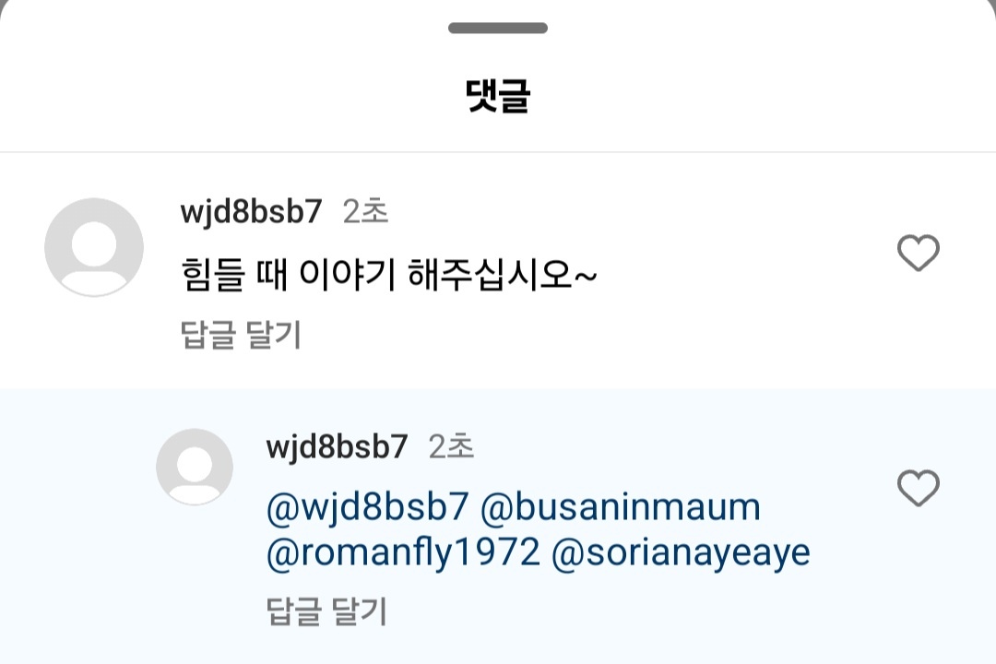Tap the '2초' timestamp on first comment
This screenshot has height=664, width=996.
[x=365, y=211]
